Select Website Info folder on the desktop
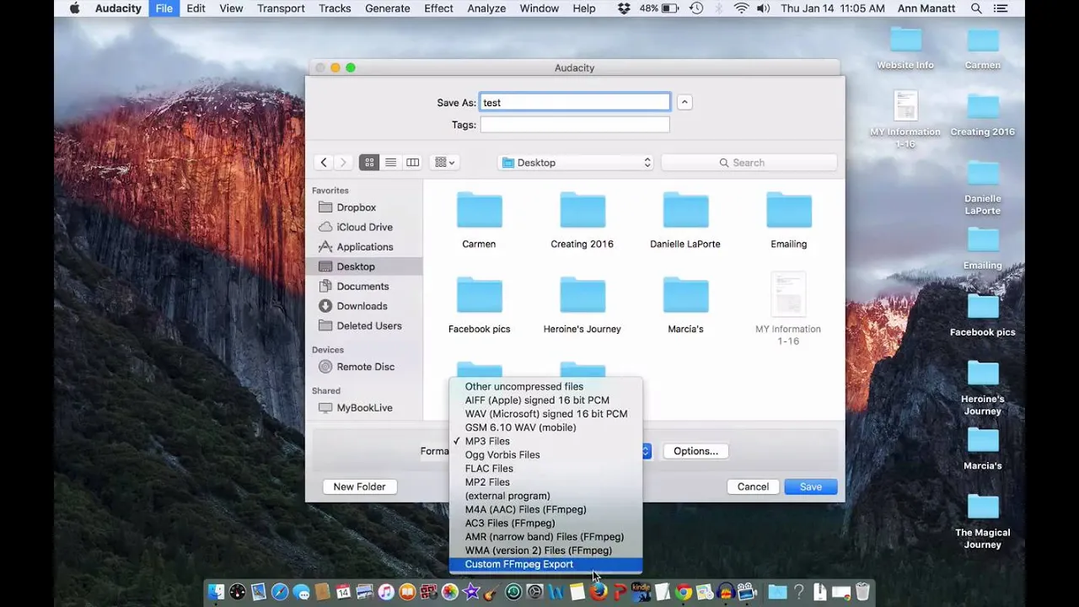 (905, 48)
